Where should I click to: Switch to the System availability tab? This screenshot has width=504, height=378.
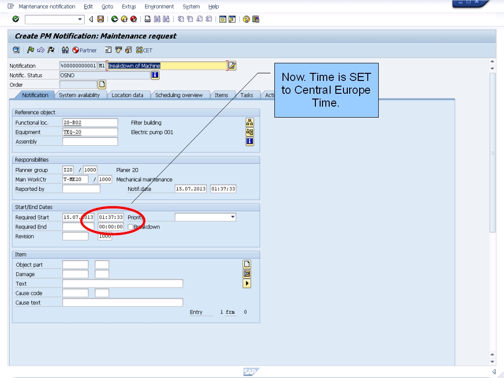tap(80, 95)
